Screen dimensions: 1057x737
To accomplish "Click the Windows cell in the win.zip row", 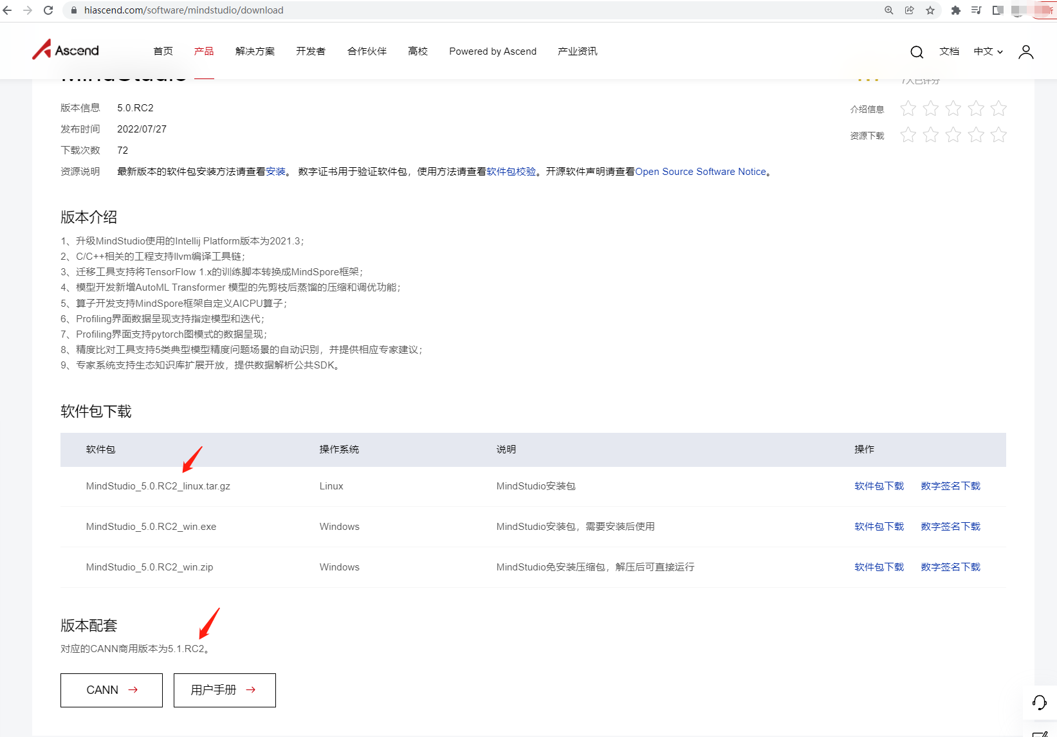I will [340, 567].
